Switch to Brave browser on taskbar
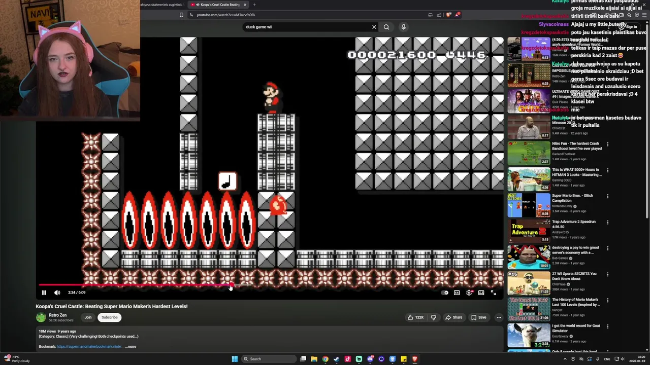This screenshot has height=365, width=650. tap(415, 359)
